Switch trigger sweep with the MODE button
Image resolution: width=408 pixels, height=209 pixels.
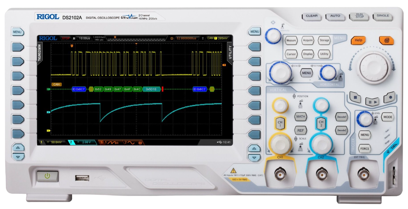pos(388,117)
